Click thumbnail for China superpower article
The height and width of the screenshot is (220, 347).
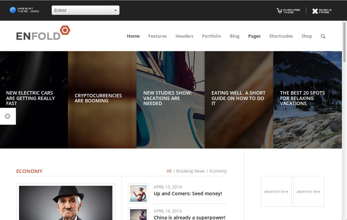138,214
